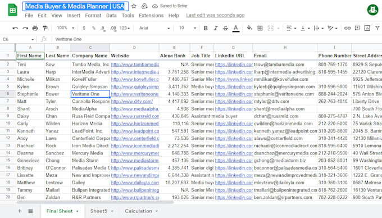
Task: Open the Borders tool
Action: (260, 28)
